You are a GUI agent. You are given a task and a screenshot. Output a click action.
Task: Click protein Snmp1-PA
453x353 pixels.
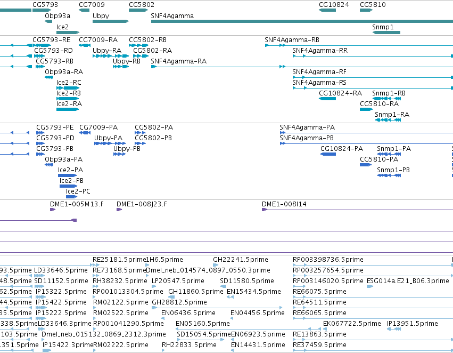tap(394, 149)
